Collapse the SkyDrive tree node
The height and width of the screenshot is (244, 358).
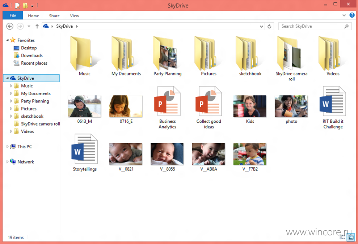(7, 78)
